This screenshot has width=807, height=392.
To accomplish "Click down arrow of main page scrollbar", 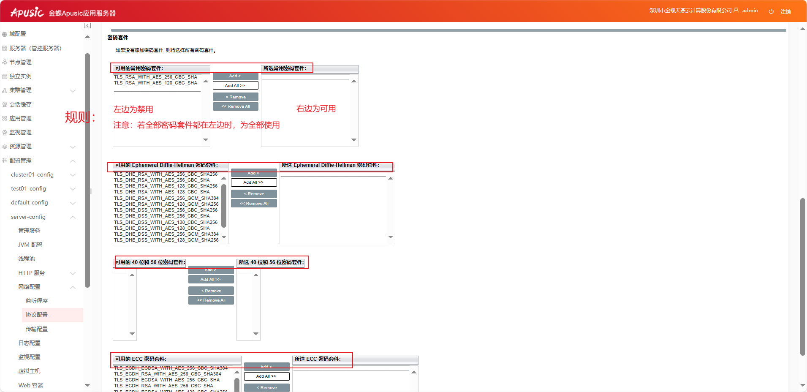I will [802, 385].
